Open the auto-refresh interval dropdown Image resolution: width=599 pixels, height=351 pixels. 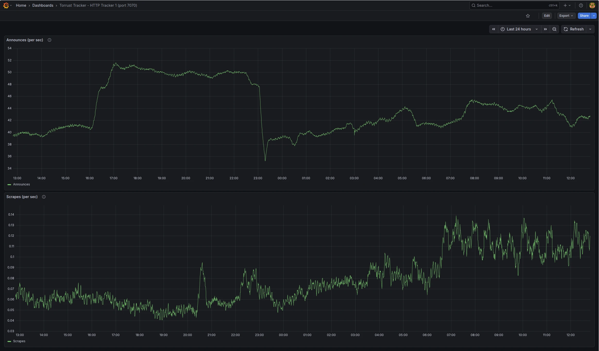click(590, 29)
